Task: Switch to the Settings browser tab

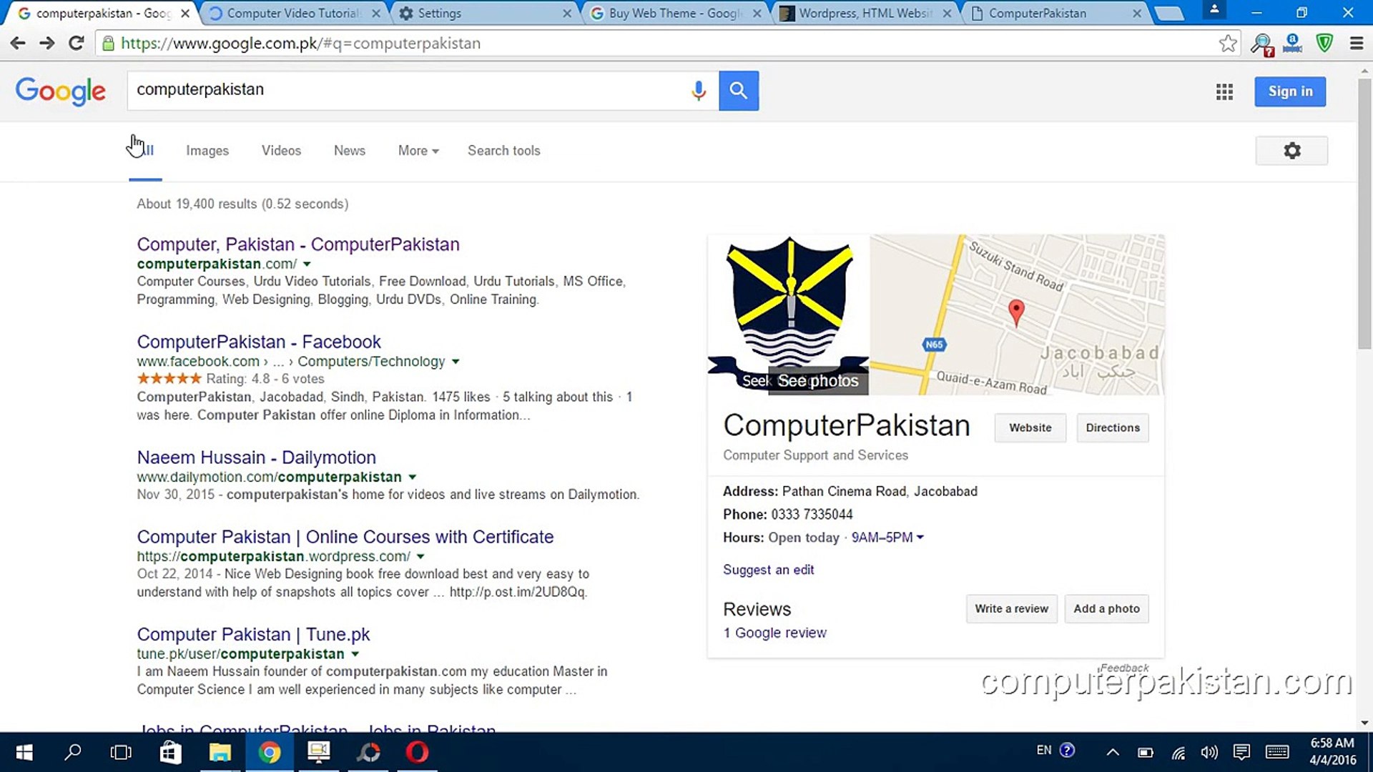Action: click(x=486, y=13)
